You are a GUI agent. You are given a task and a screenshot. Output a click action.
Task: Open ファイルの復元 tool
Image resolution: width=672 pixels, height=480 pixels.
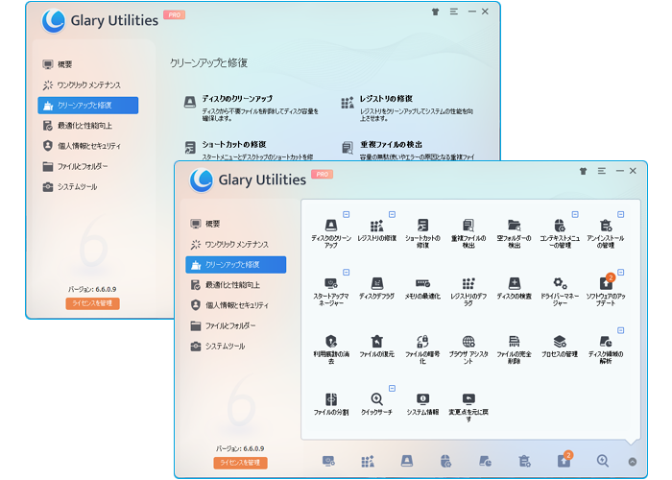(376, 347)
